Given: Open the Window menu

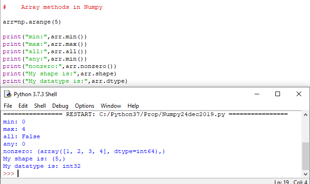Looking at the screenshot, I should [x=111, y=106].
